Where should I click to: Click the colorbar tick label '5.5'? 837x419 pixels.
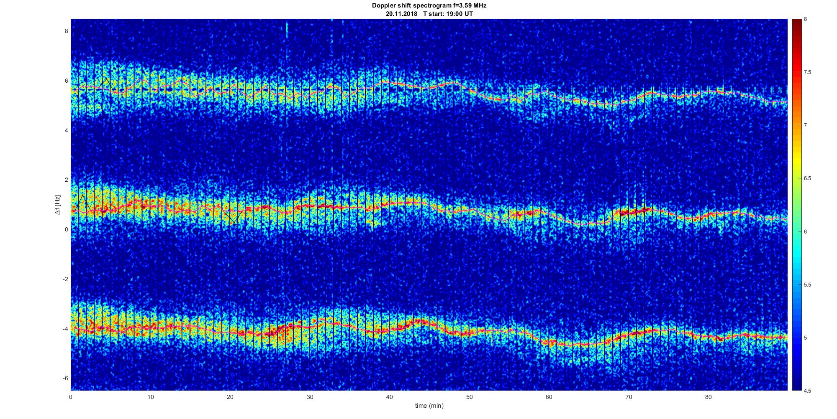(807, 284)
